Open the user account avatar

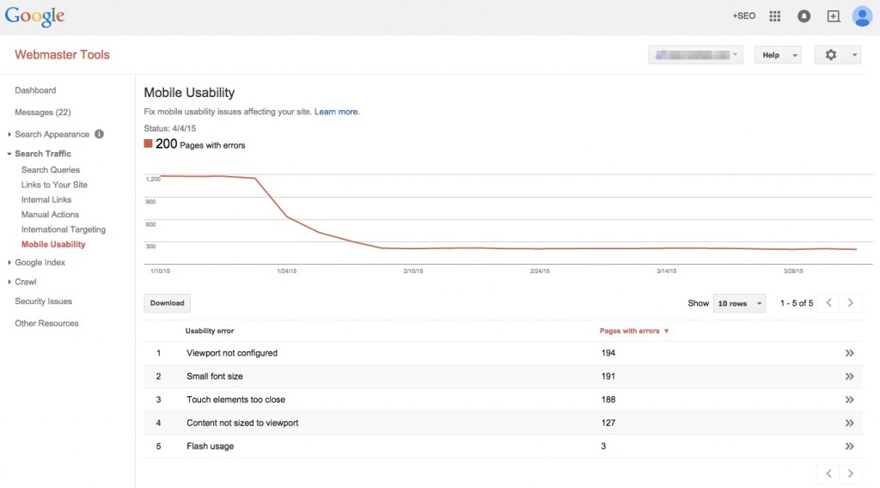coord(862,16)
